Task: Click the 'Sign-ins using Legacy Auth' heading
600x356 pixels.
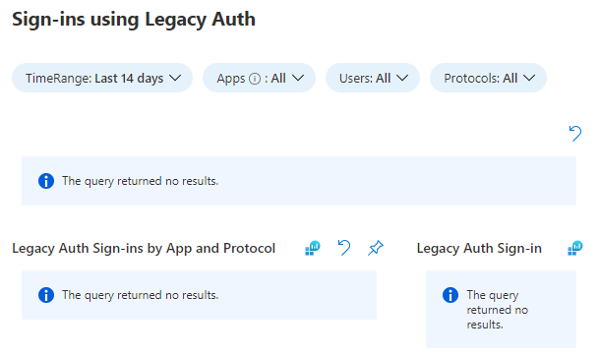Action: [134, 19]
